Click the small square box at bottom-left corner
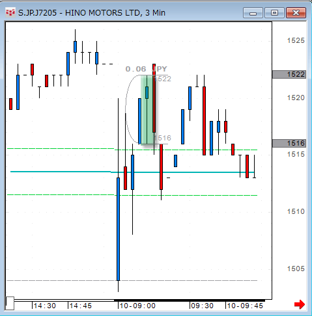The image size is (312, 316). click(x=10, y=303)
